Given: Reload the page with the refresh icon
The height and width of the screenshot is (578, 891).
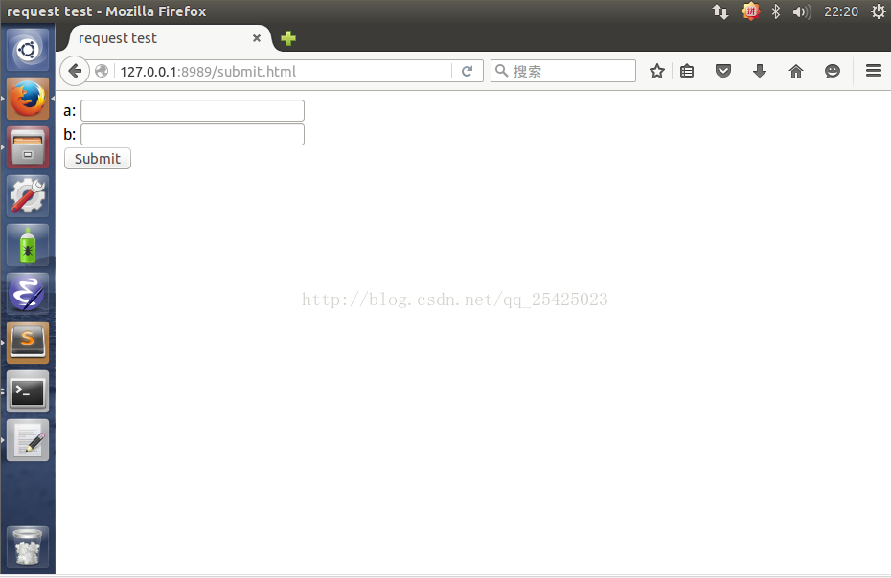Looking at the screenshot, I should 468,71.
